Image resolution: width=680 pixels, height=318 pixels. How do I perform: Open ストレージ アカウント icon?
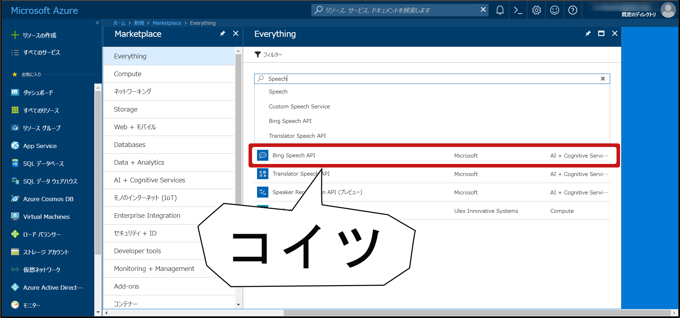click(15, 252)
